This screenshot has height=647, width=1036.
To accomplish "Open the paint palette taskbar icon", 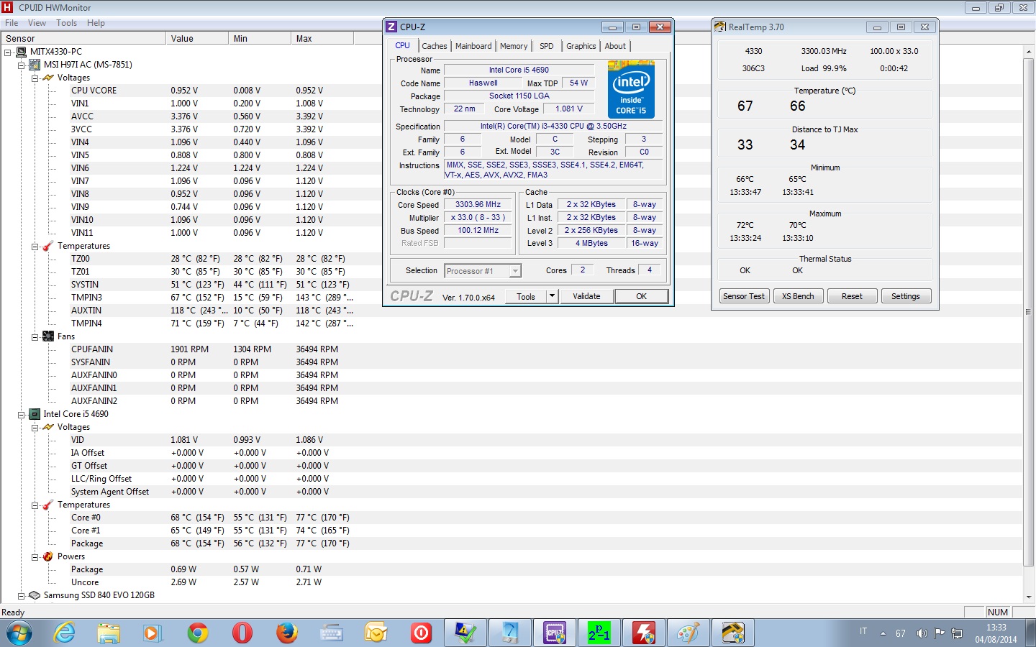I will (689, 633).
